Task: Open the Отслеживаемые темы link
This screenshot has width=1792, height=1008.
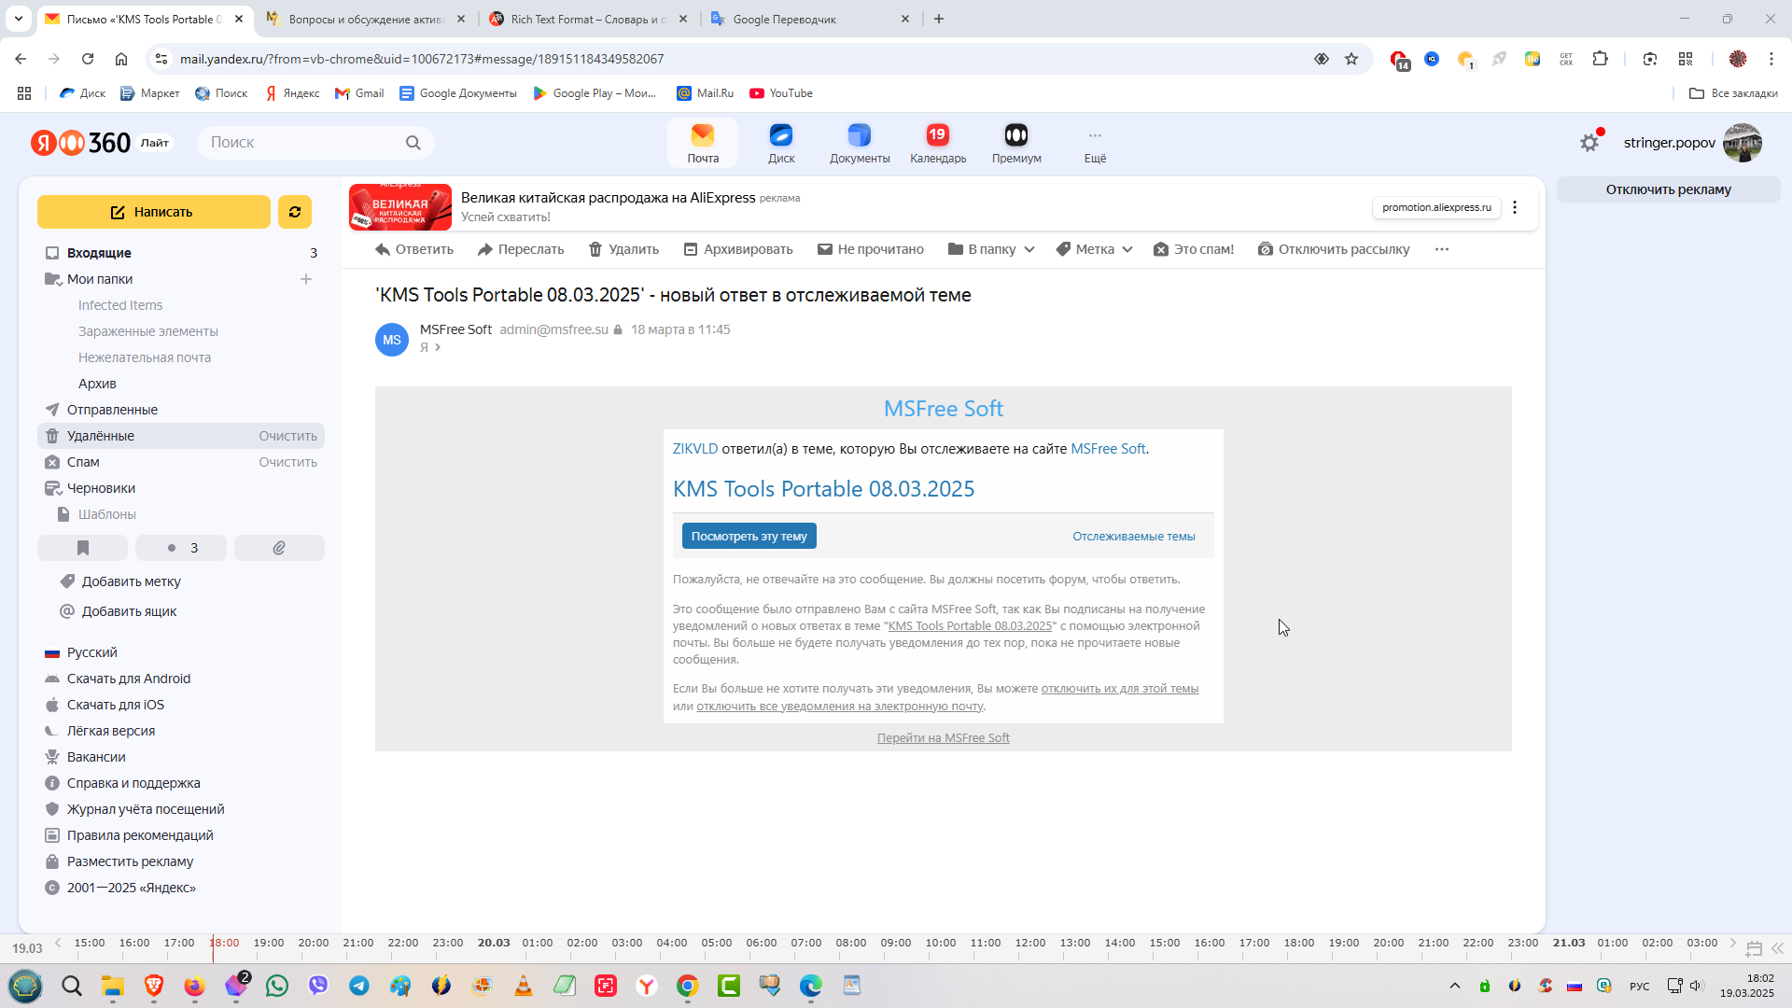Action: tap(1133, 536)
